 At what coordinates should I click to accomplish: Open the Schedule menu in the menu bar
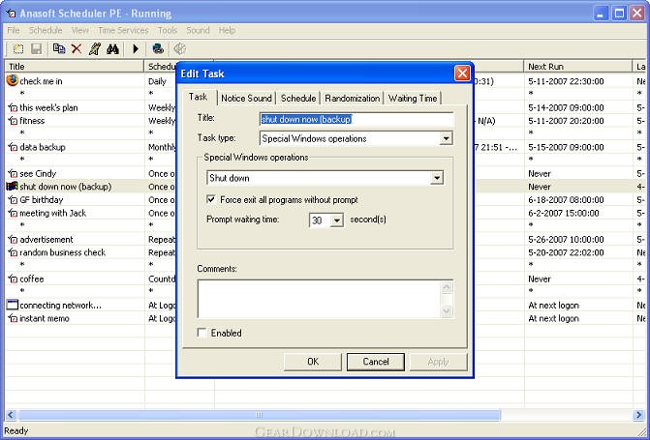[x=46, y=30]
